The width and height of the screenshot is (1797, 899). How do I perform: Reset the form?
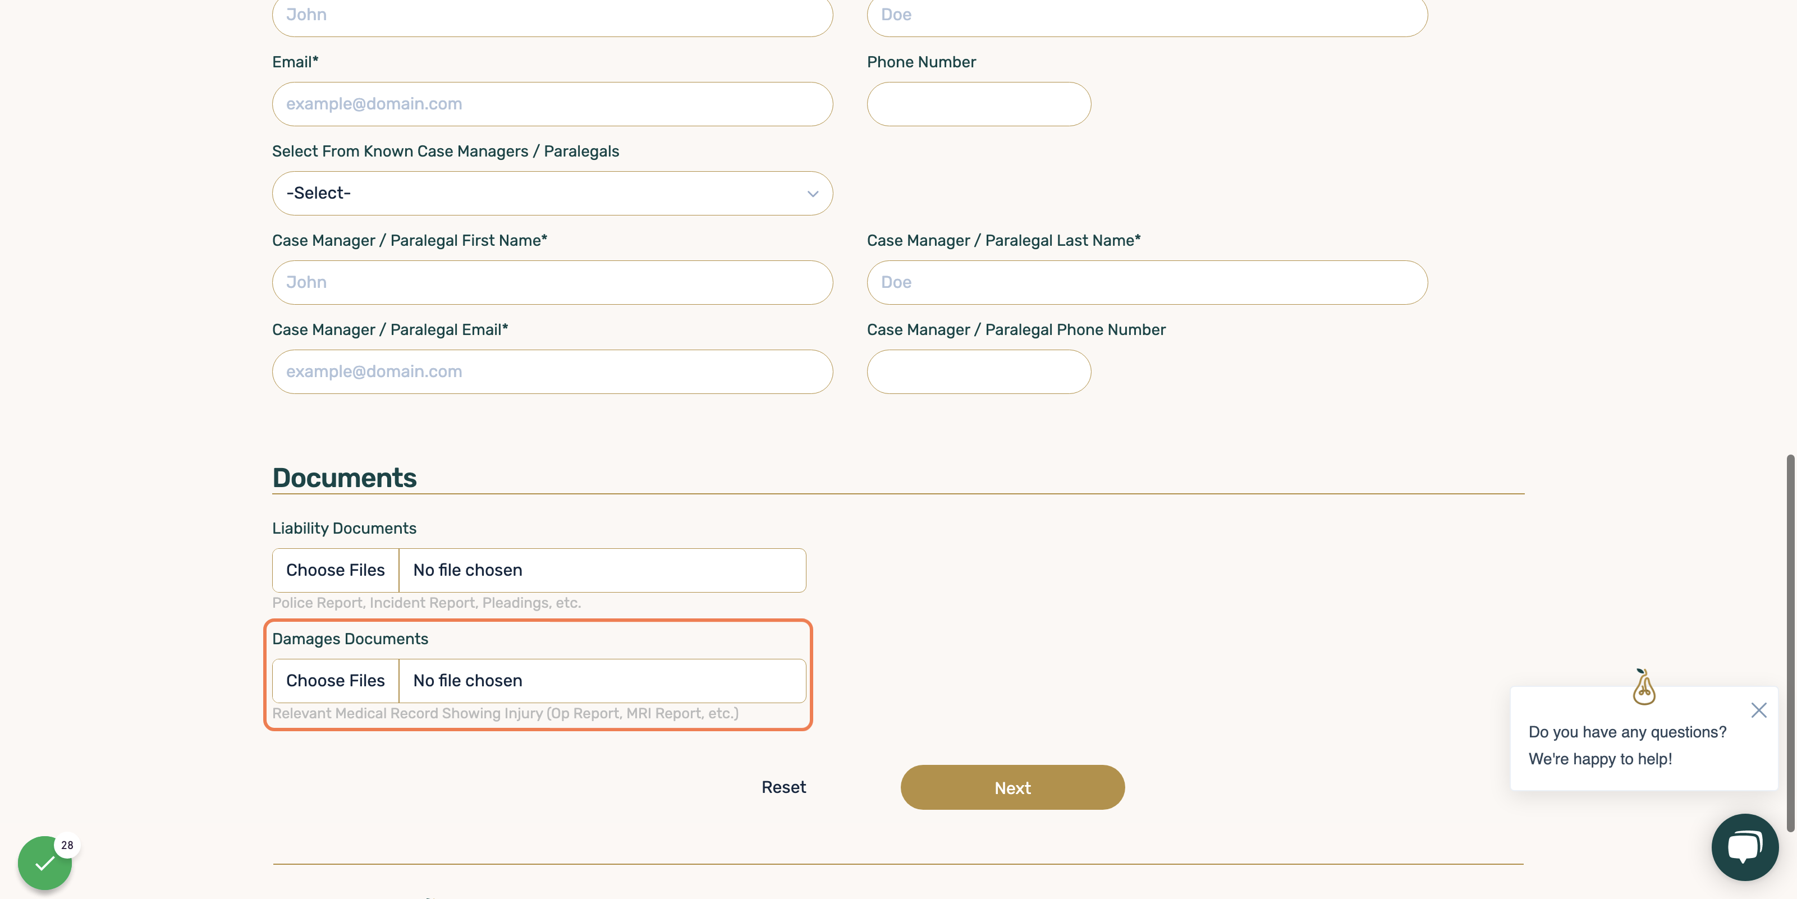[783, 787]
